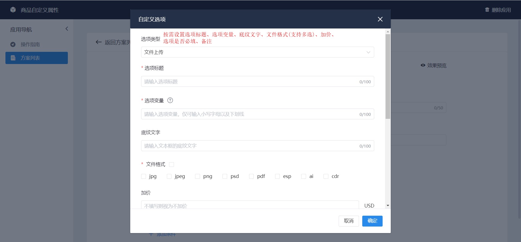This screenshot has height=242, width=521.
Task: Check the cdr format checkbox
Action: (326, 176)
